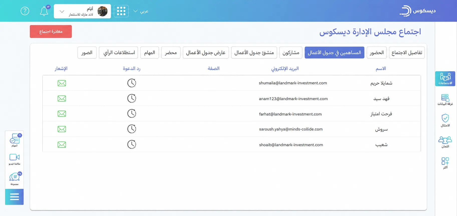Open the المهام tab

click(x=149, y=53)
